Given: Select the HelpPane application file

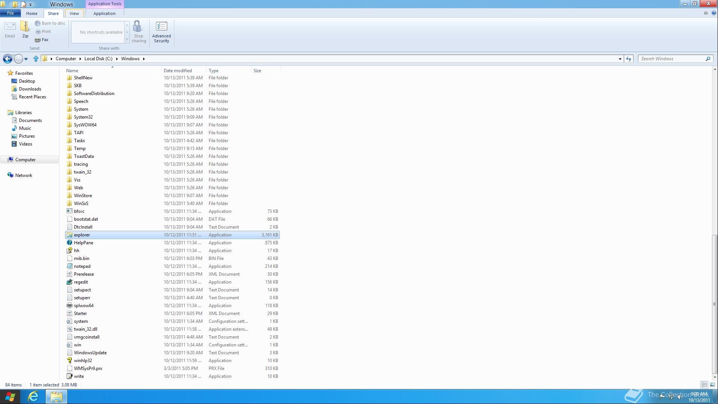Looking at the screenshot, I should [x=172, y=243].
